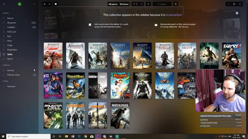Open the Prince of Persia cover

coord(76,86)
